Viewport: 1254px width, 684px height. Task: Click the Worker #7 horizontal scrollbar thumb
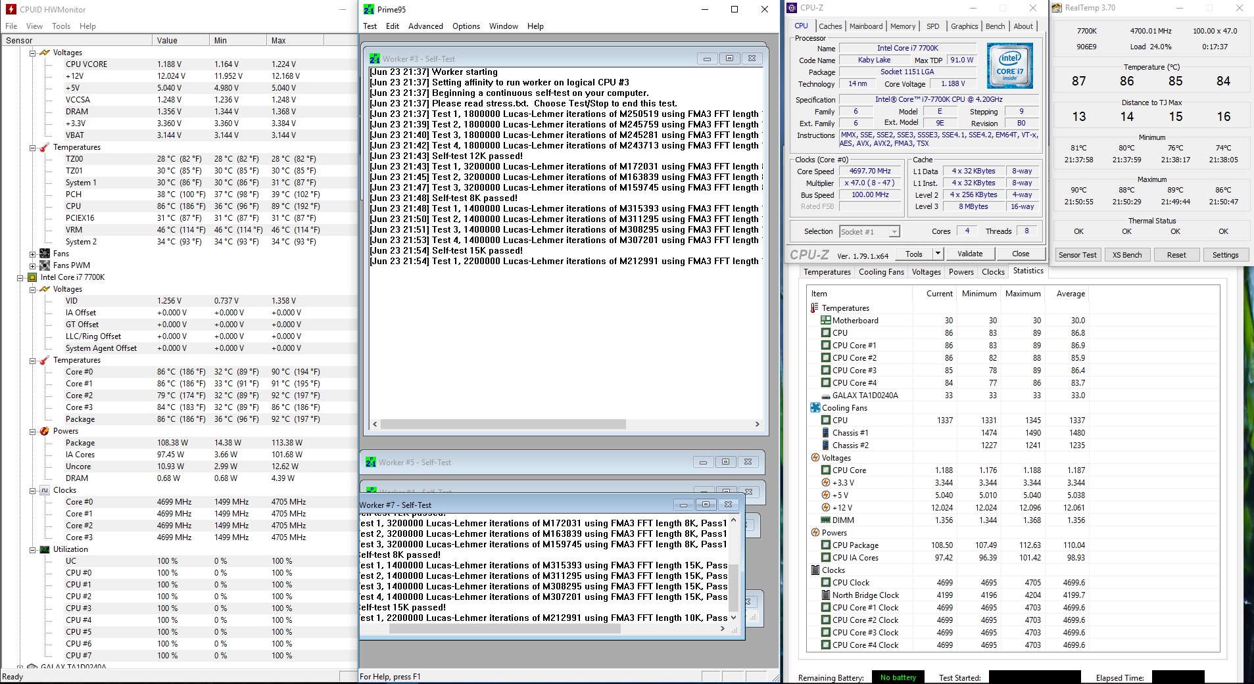tap(505, 629)
